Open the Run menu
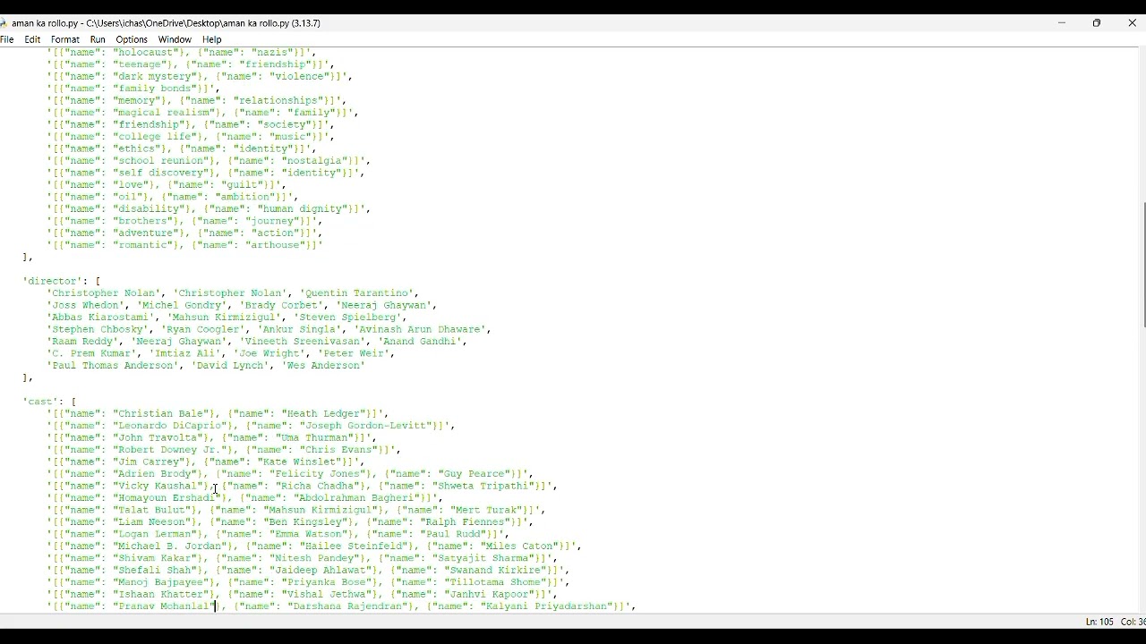This screenshot has height=644, width=1146. pos(98,39)
